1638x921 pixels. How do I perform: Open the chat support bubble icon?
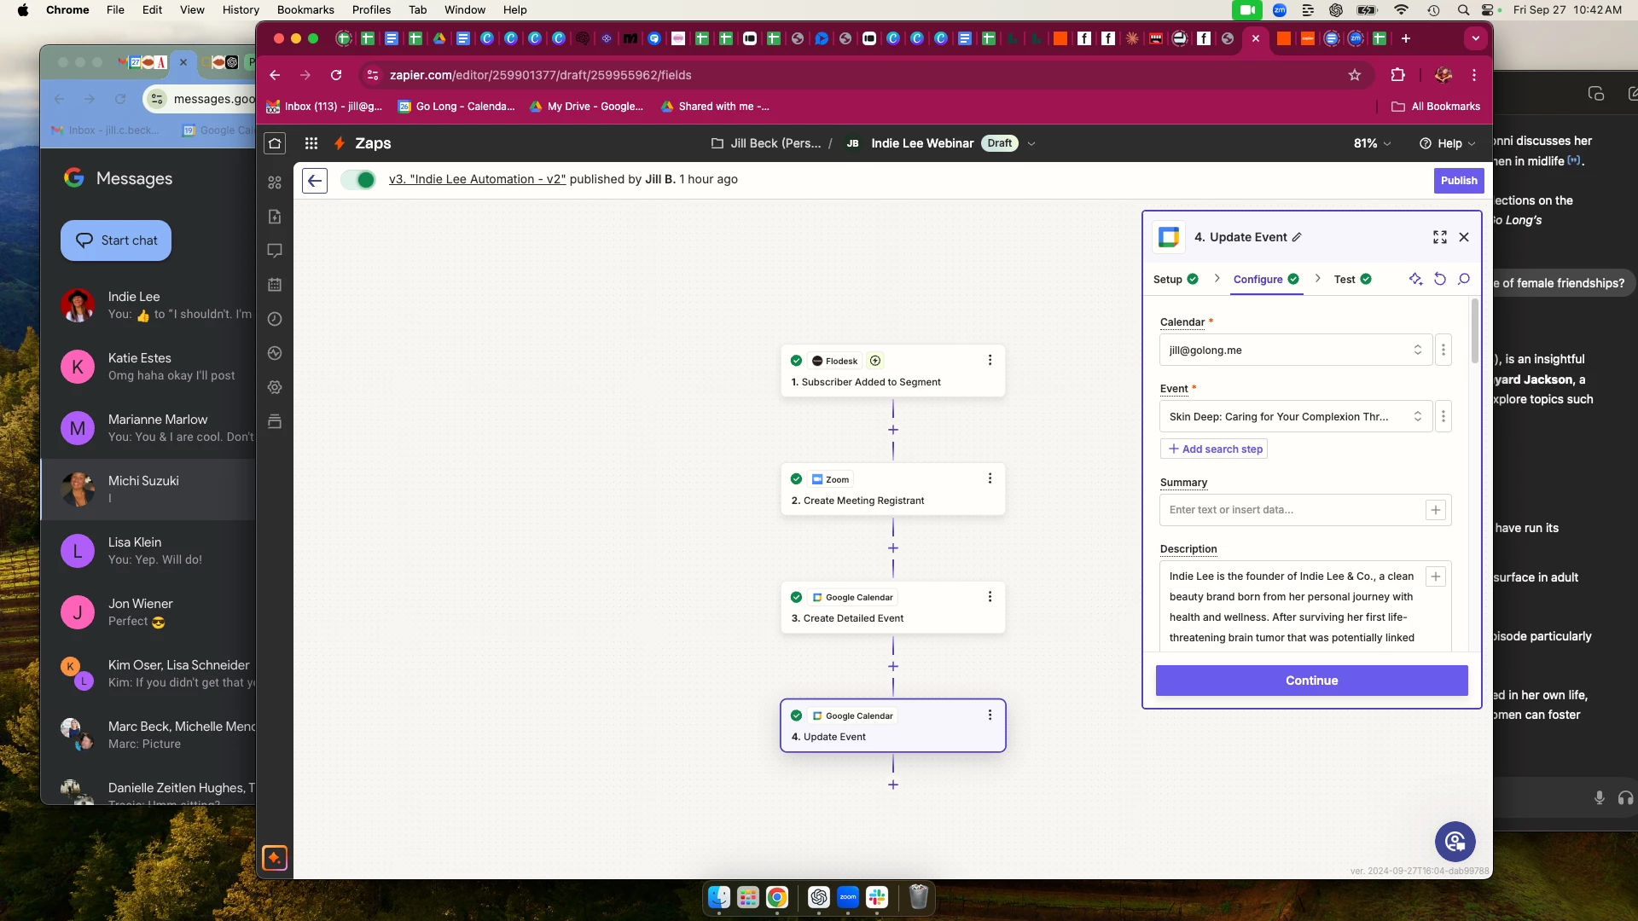pyautogui.click(x=1455, y=843)
